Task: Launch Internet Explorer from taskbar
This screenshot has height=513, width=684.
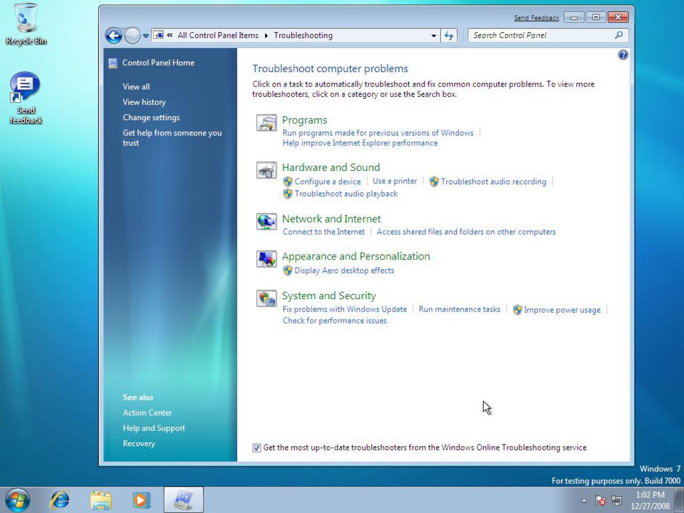Action: click(x=60, y=500)
